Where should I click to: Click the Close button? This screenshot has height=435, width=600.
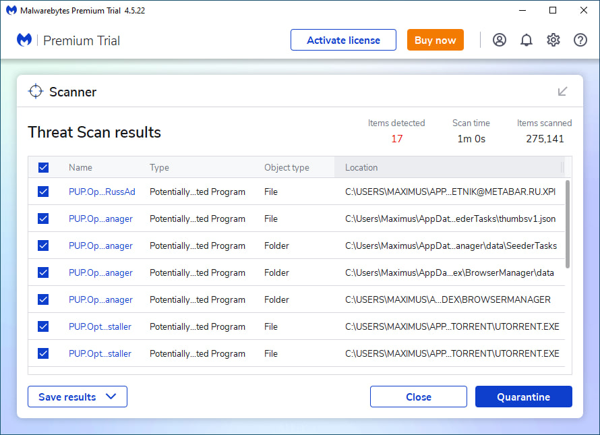(418, 397)
